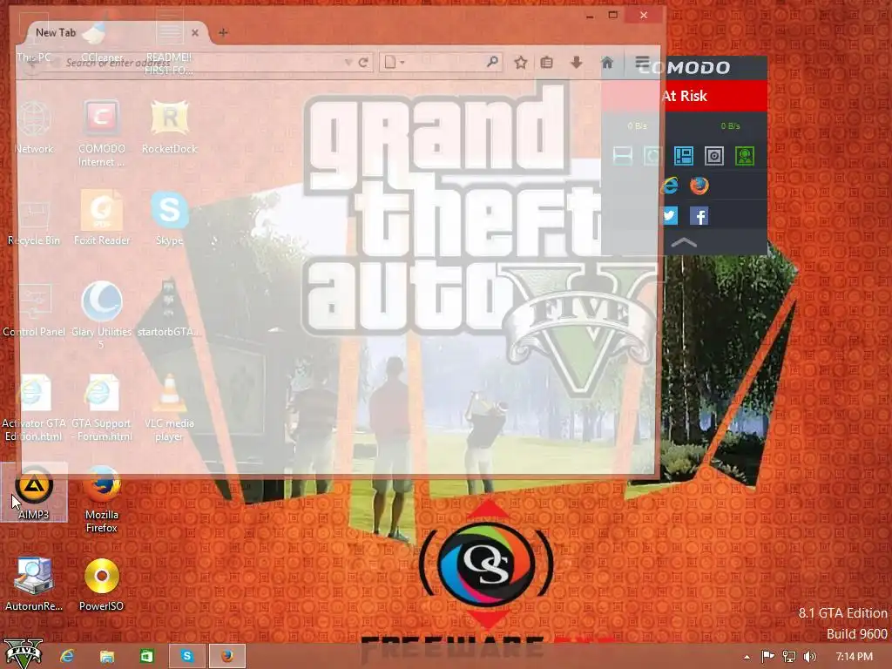Click the gray square icon in COMODO widget

tap(714, 155)
